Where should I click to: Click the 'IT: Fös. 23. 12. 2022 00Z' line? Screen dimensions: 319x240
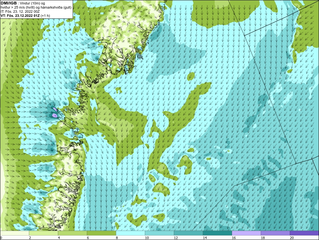20,11
